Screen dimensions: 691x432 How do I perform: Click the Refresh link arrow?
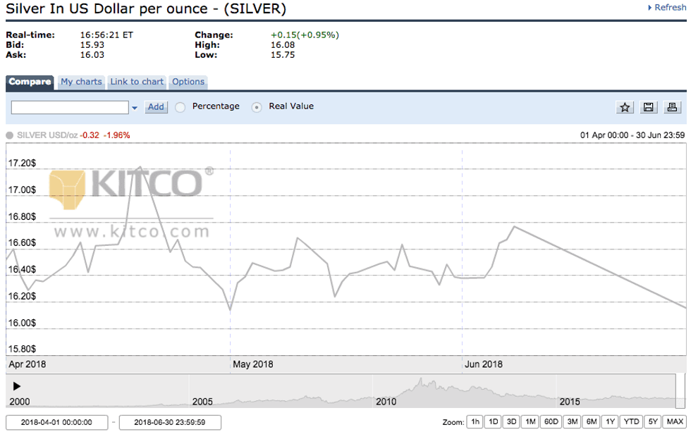[649, 8]
